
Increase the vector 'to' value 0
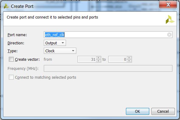pos(129,58)
